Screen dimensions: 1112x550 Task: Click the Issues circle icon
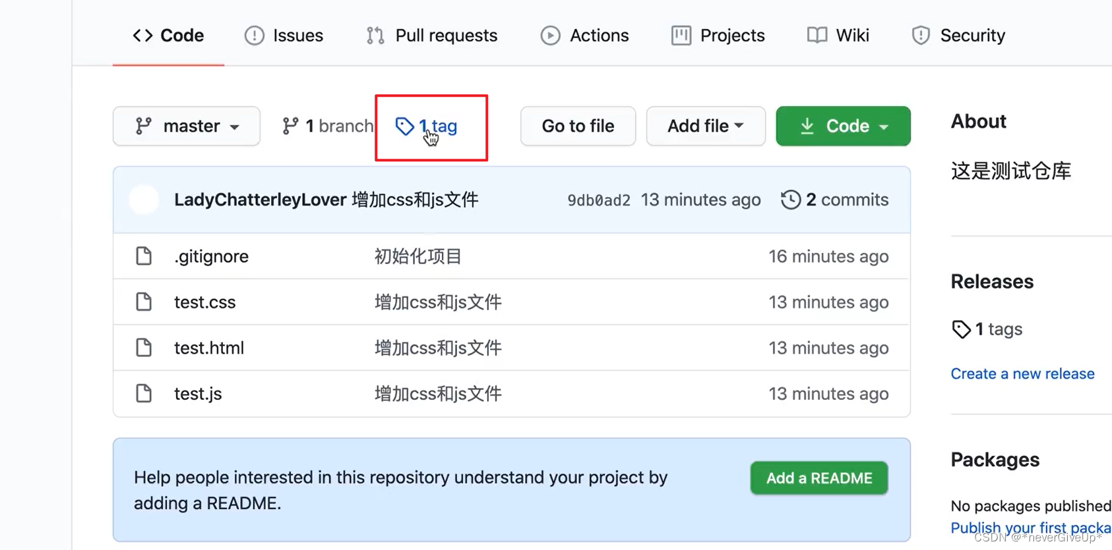[x=254, y=35]
